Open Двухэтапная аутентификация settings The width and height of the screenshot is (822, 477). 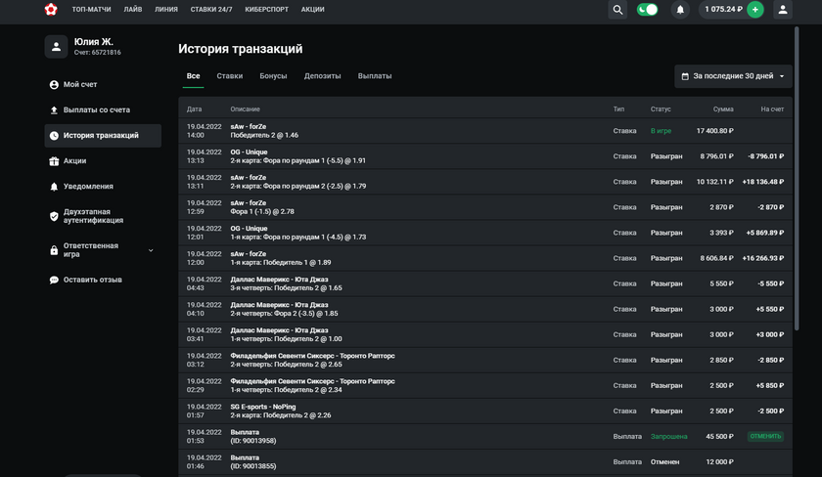93,216
